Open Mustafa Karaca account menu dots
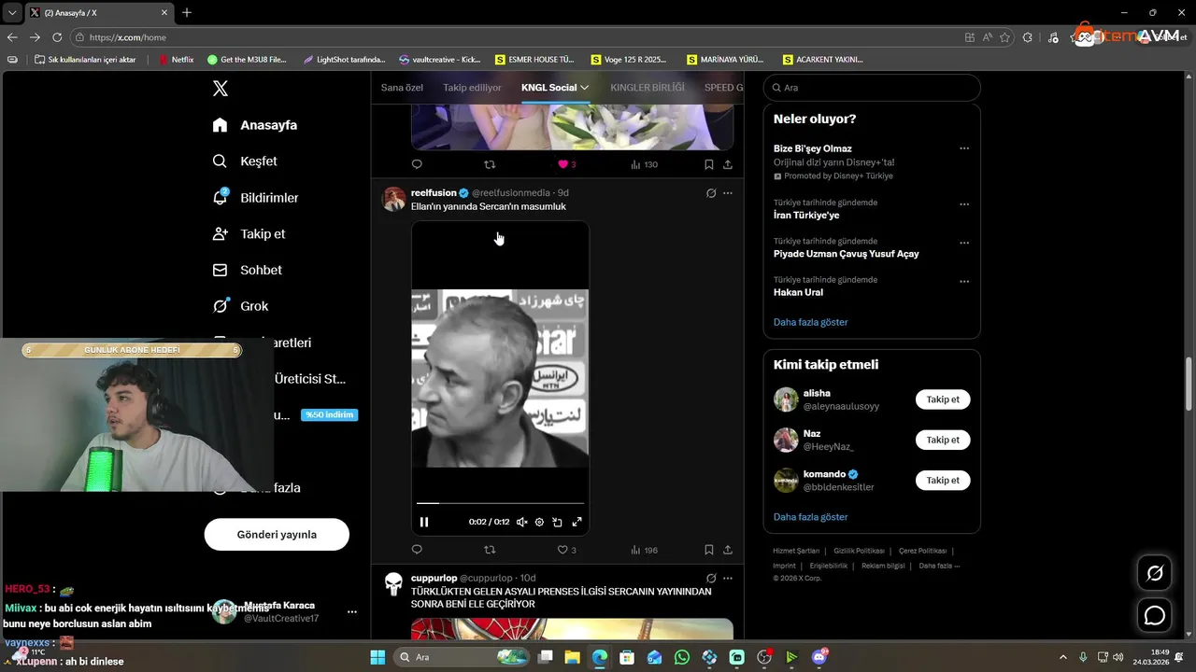Viewport: 1196px width, 672px height. (x=352, y=612)
